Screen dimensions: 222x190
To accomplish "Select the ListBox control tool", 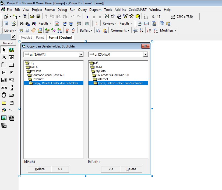I will point(12,80).
